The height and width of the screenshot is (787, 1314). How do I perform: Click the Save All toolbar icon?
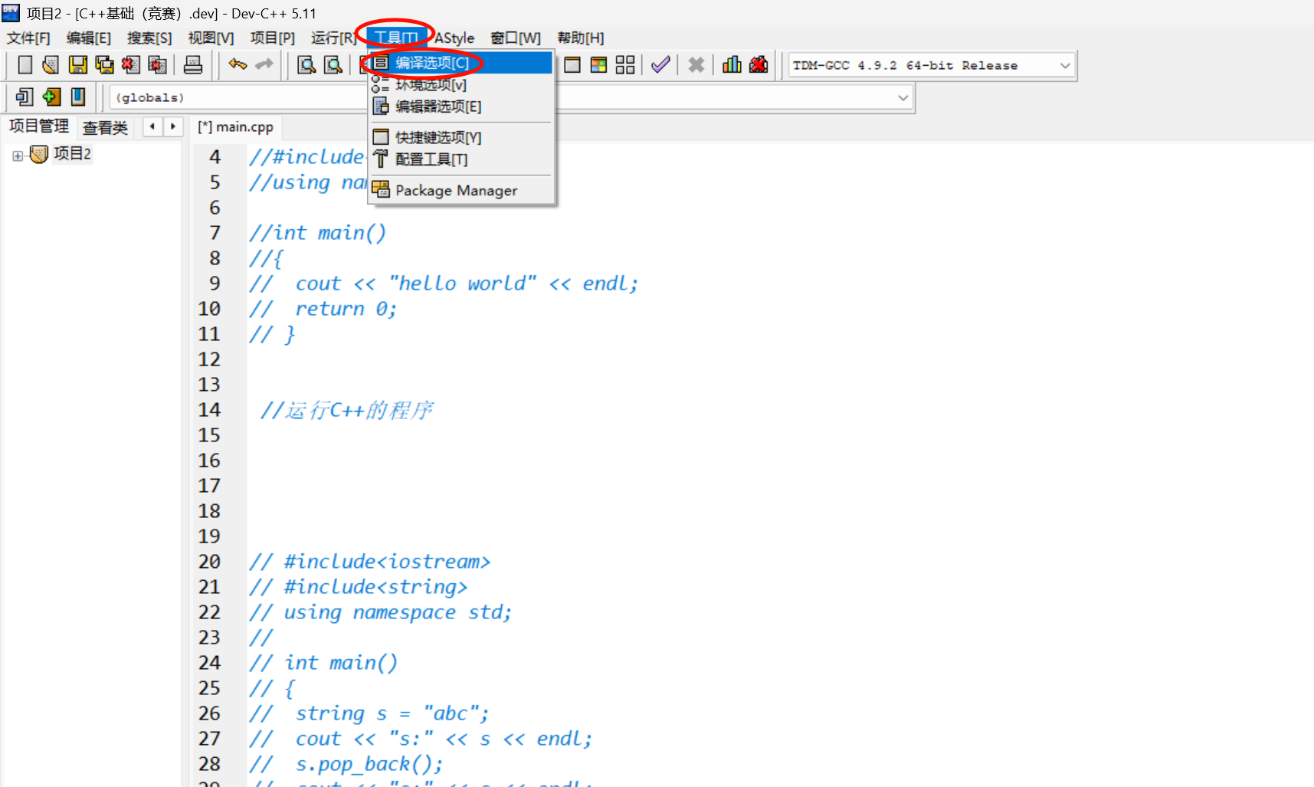pos(104,65)
